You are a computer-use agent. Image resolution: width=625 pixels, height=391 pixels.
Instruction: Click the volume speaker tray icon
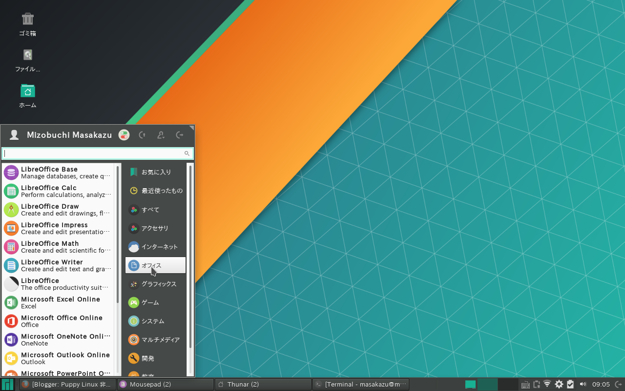pos(583,384)
